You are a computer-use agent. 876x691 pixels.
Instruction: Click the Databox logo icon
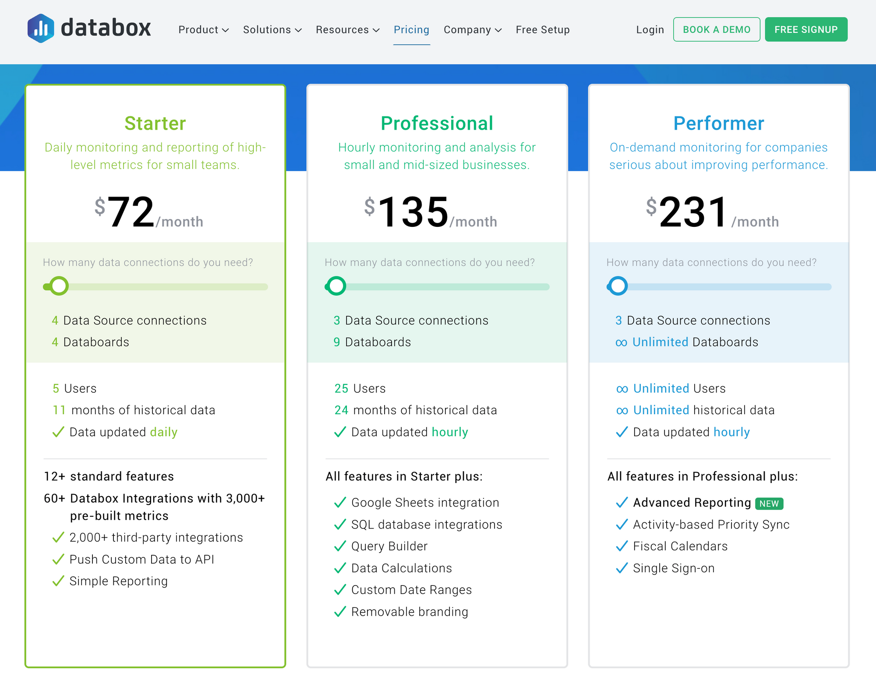click(x=41, y=28)
